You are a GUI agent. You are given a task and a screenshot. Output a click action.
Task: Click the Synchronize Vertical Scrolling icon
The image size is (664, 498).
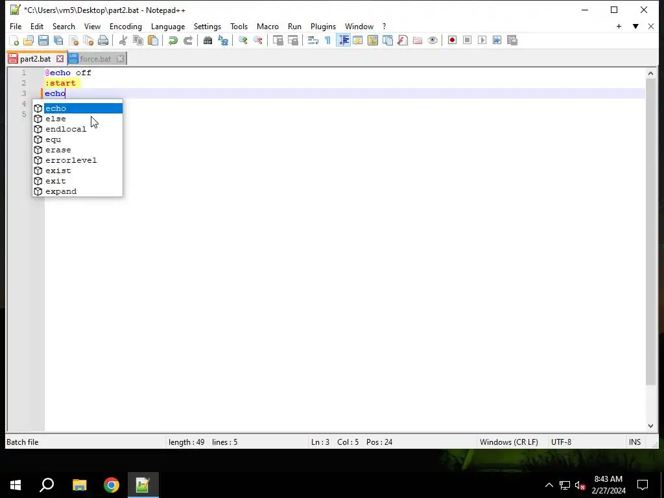coord(278,40)
